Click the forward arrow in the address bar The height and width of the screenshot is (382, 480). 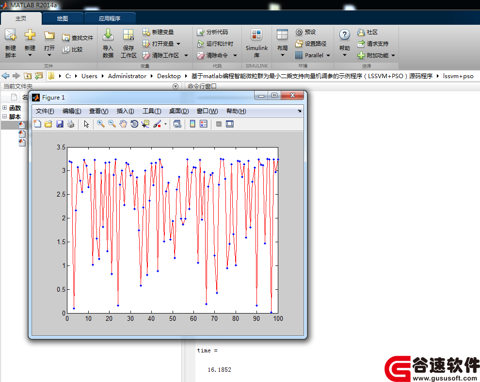pyautogui.click(x=16, y=76)
